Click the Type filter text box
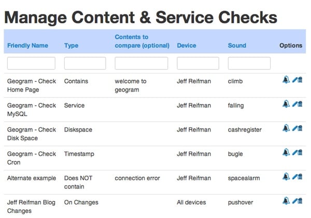Screen dimensions: 311x218 tap(85, 63)
